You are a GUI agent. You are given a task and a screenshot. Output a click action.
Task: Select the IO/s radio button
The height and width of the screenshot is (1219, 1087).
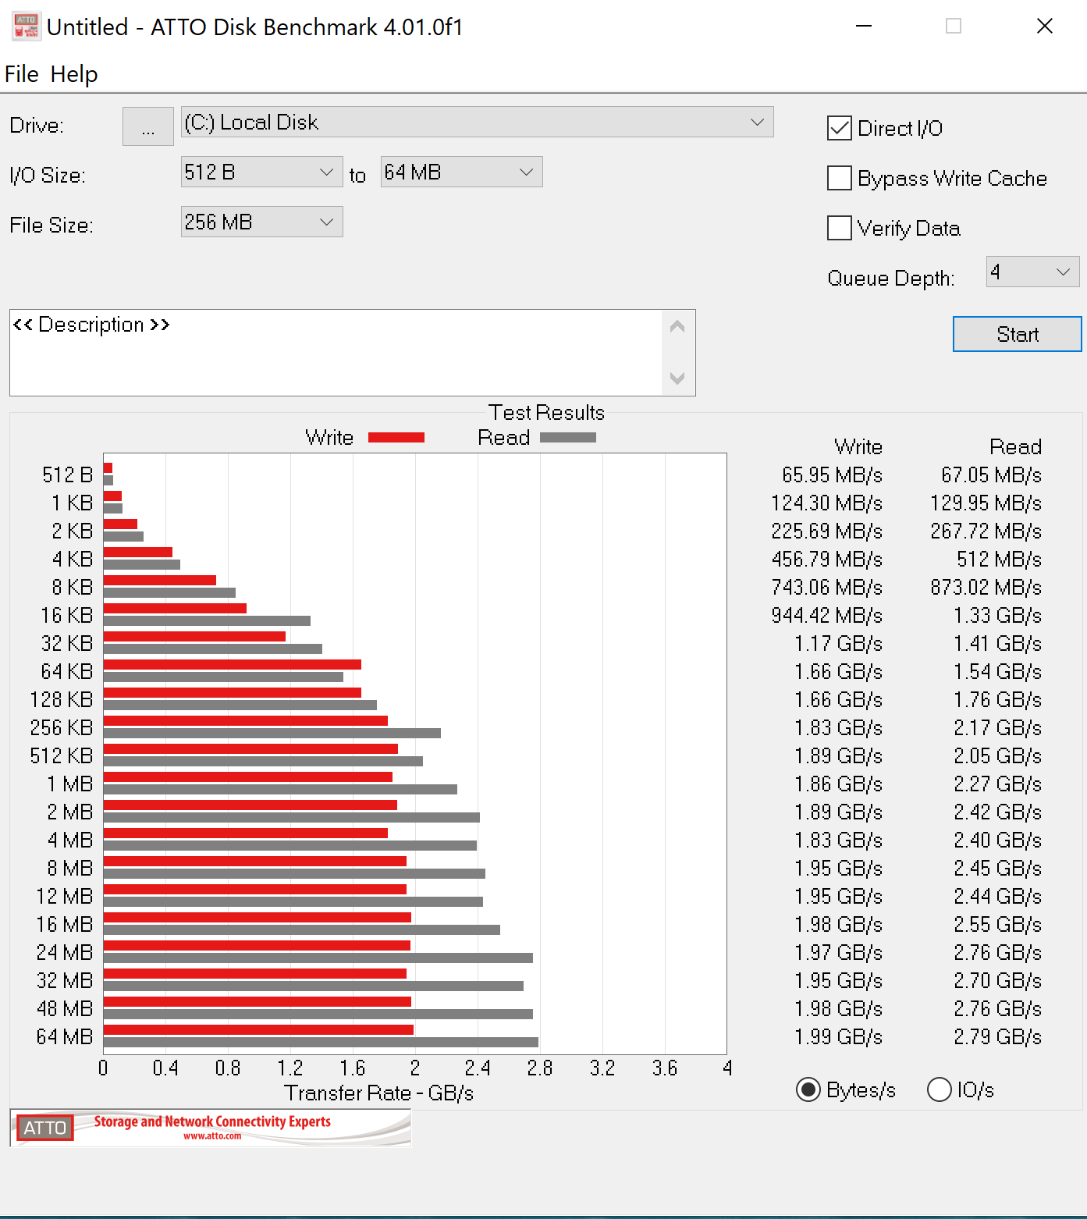point(940,1089)
